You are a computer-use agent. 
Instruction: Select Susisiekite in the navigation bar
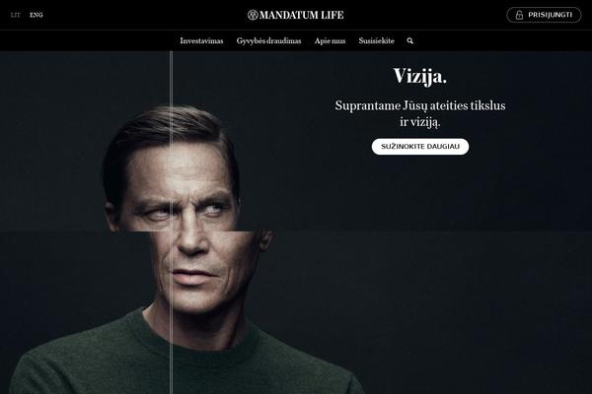[377, 40]
